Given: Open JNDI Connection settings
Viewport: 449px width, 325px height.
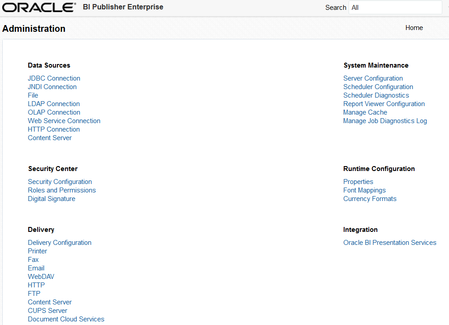Looking at the screenshot, I should (x=52, y=87).
